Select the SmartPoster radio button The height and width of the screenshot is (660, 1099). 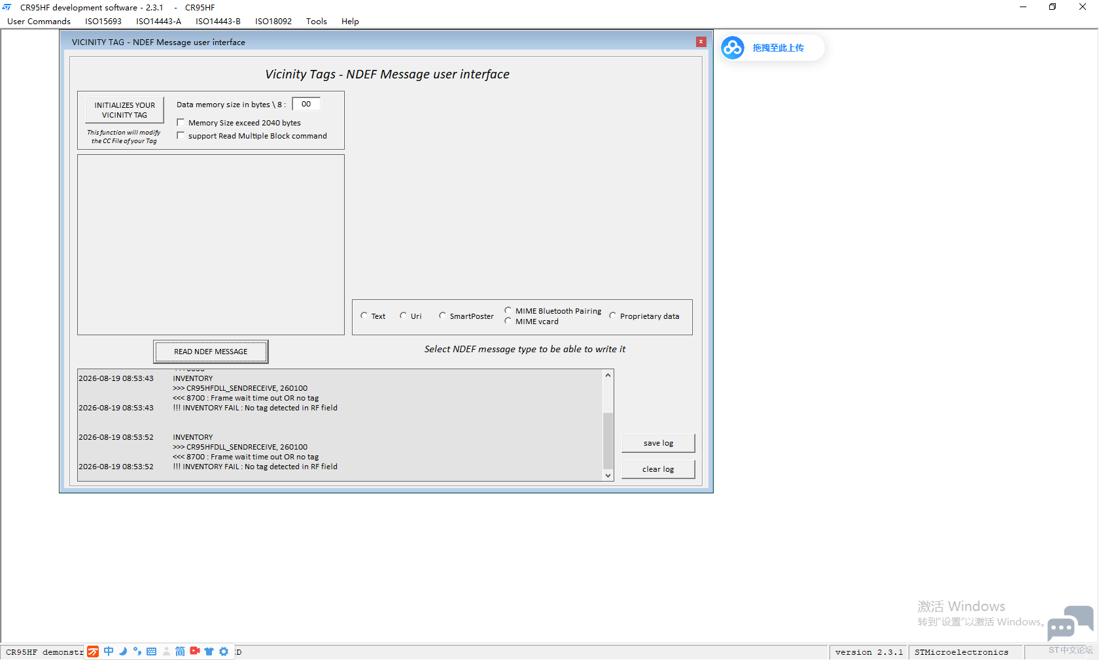442,316
